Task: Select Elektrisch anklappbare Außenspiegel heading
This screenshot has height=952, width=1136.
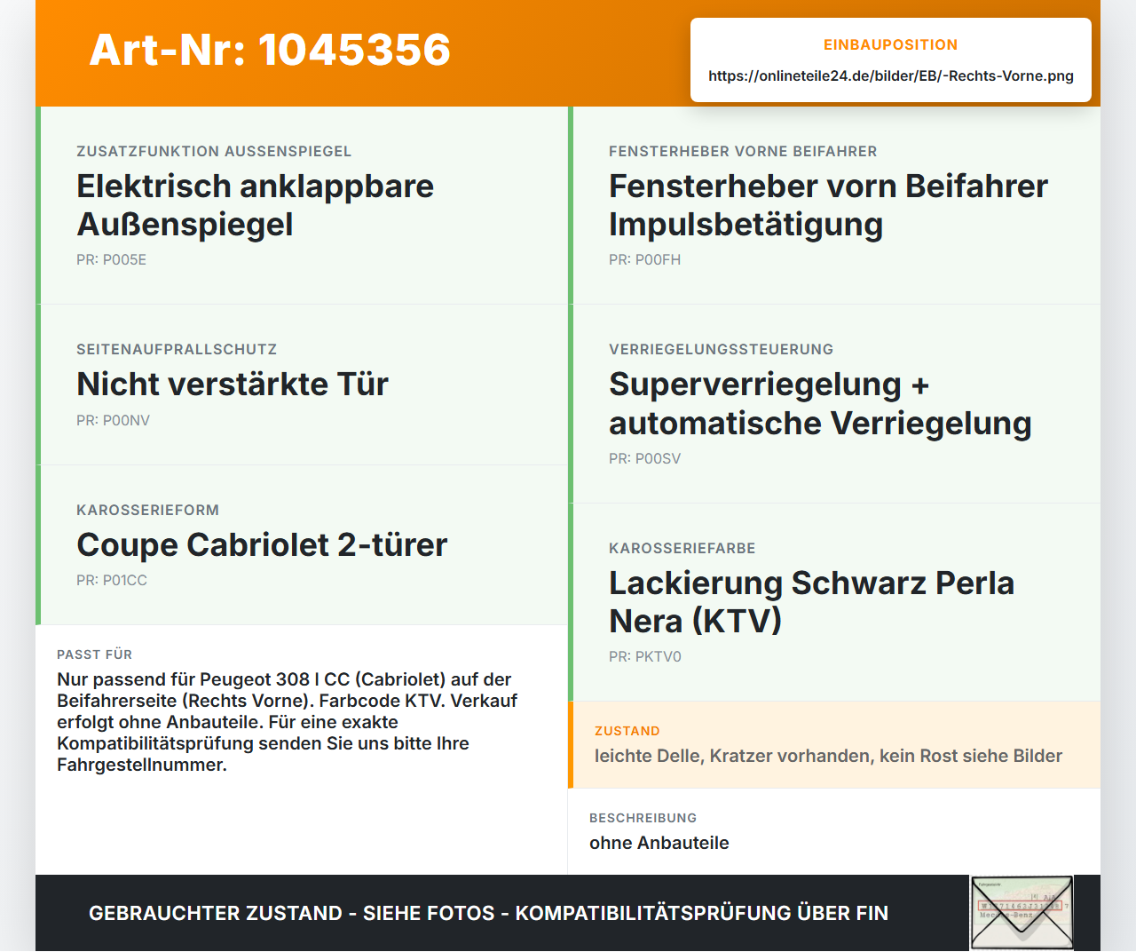Action: click(256, 205)
